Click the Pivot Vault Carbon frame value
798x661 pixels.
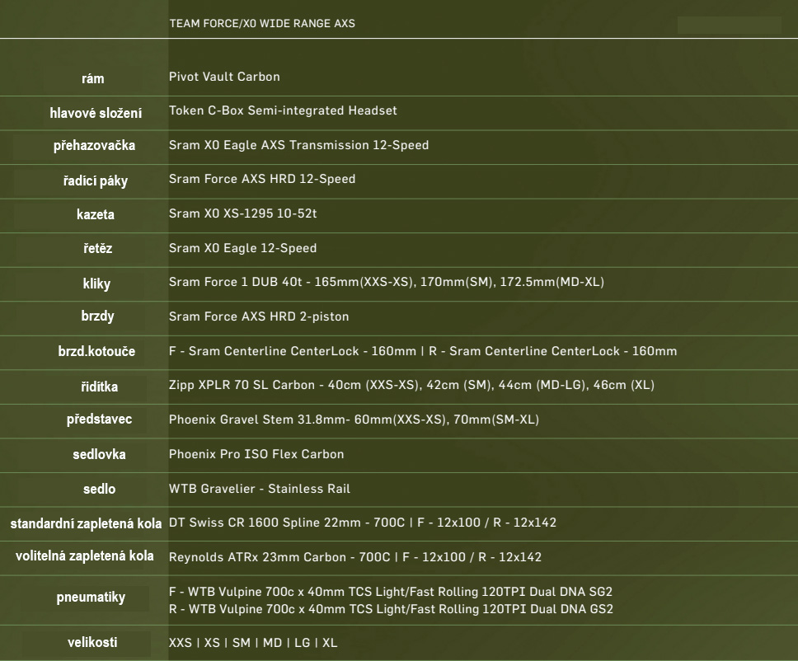[x=224, y=77]
